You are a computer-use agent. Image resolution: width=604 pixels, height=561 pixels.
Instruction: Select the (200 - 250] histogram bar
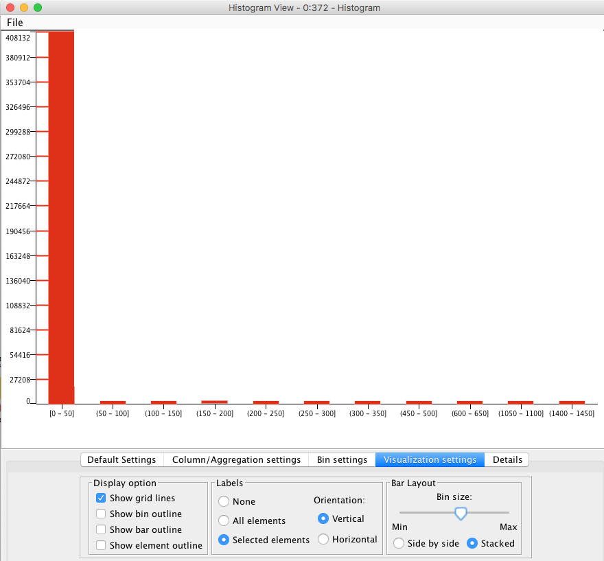point(266,402)
